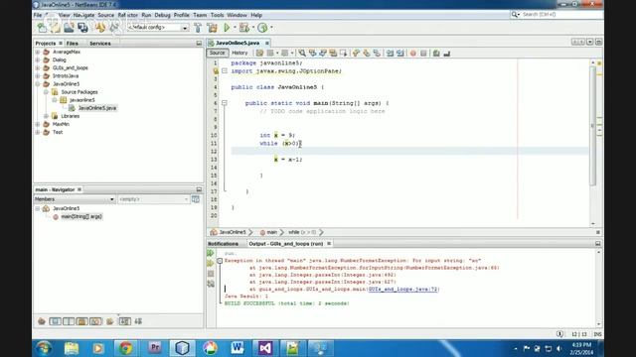Select the MaxMin project
The width and height of the screenshot is (636, 357).
[x=61, y=124]
